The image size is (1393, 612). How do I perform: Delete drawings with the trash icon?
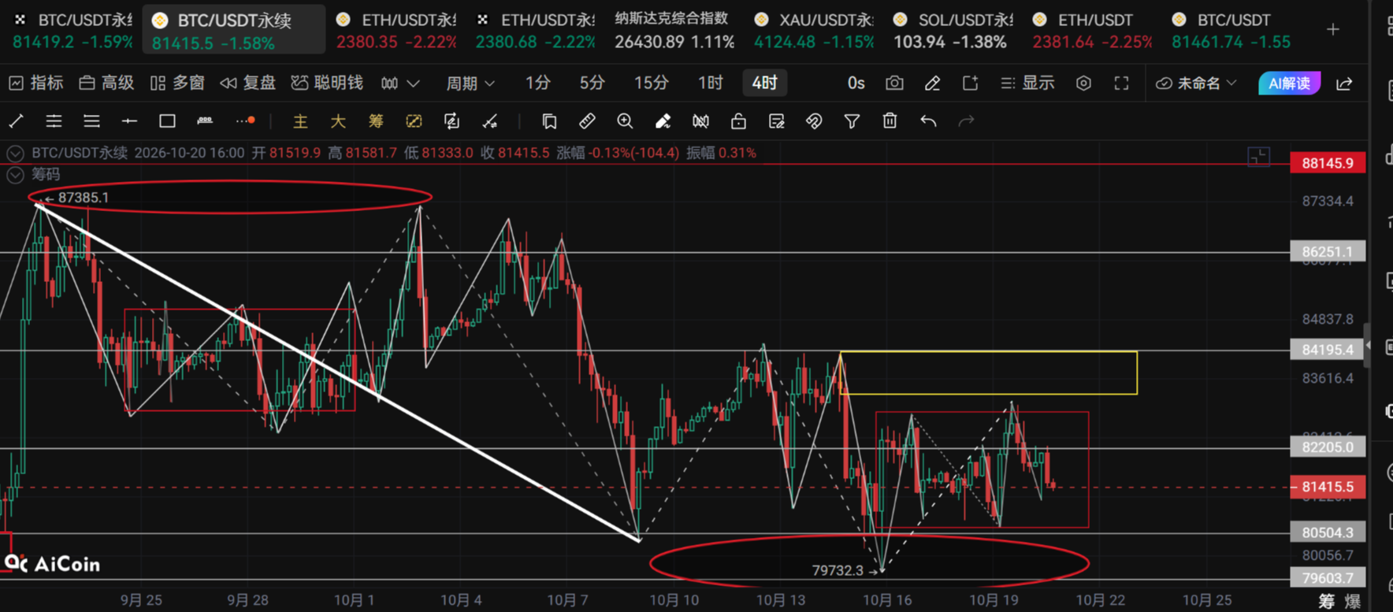[x=890, y=121]
